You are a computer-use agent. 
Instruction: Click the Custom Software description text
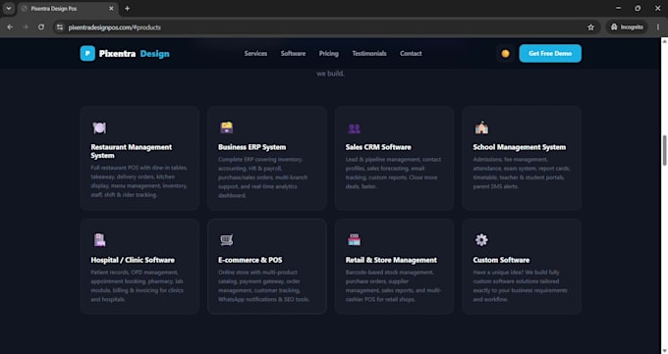[x=521, y=286]
